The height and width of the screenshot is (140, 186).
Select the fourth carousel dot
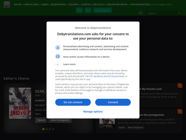coord(53,129)
